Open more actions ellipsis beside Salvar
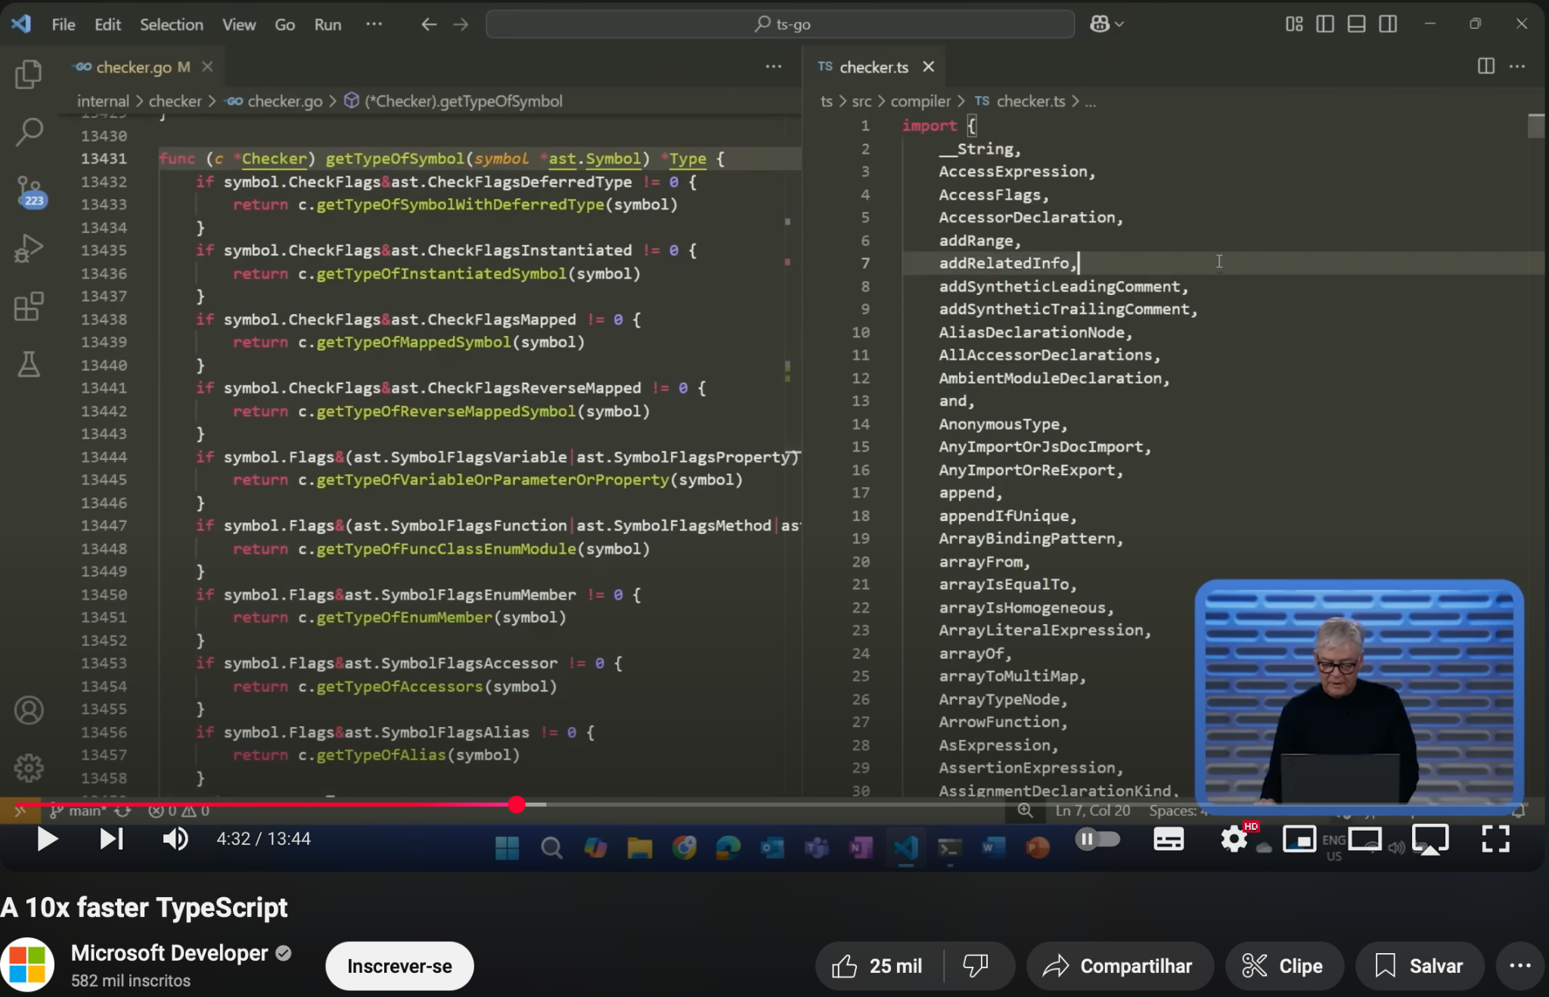 (1520, 966)
